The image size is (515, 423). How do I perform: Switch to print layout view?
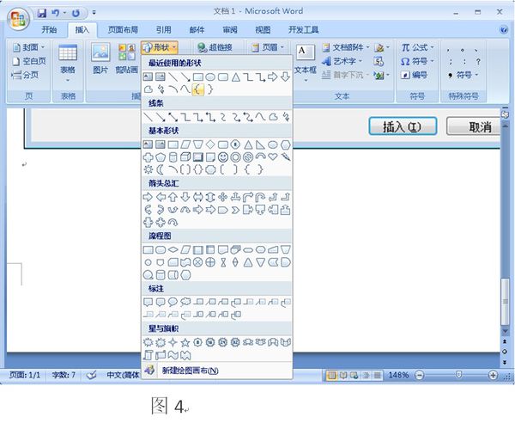coord(331,376)
